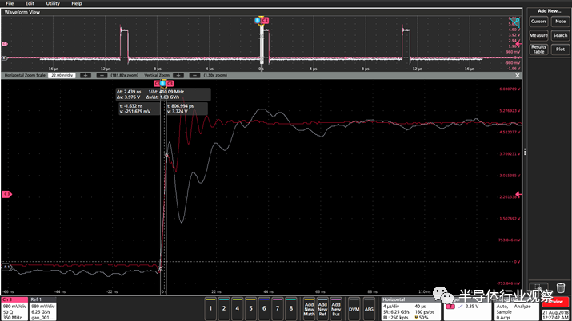This screenshot has width=572, height=321.
Task: Open the Acquisition badge showing Auto, Analyze
Action: click(x=517, y=309)
